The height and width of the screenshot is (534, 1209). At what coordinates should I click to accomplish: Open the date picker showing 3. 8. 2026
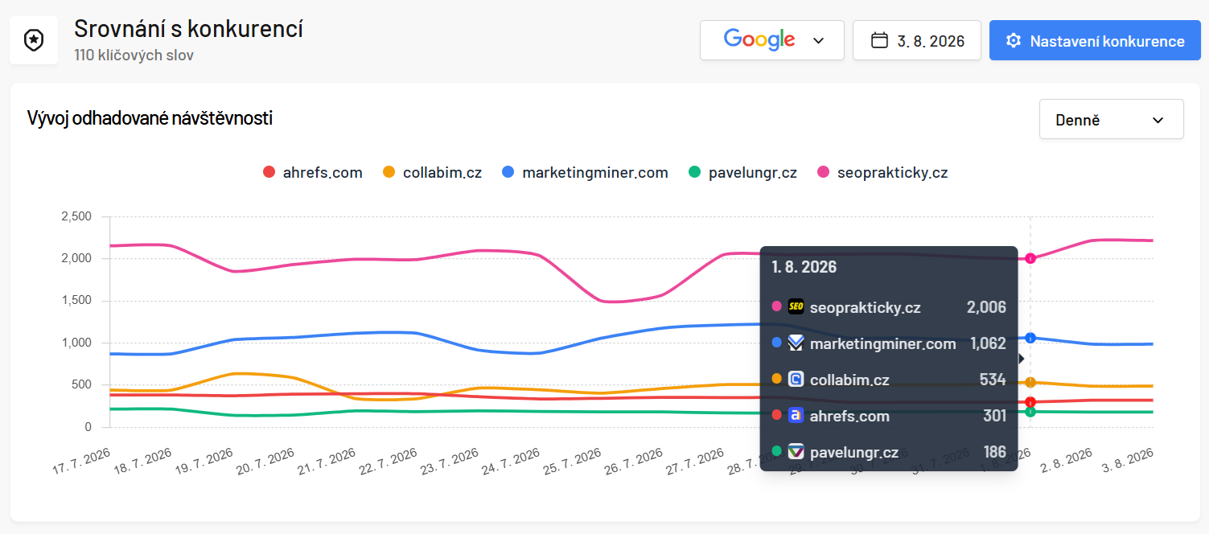coord(917,40)
